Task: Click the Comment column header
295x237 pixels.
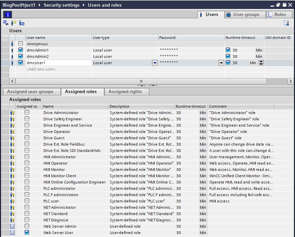Action: pyautogui.click(x=241, y=106)
